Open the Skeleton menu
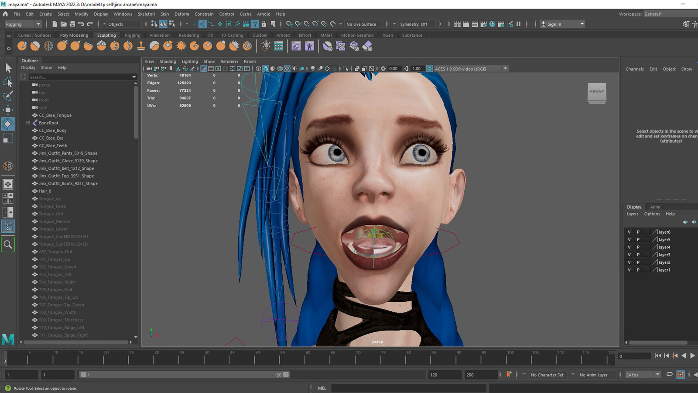Screen dimensions: 698x393 click(x=146, y=14)
